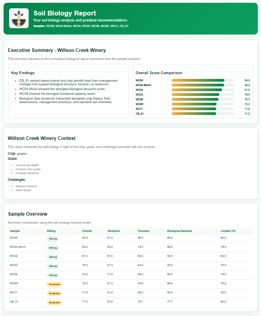Click the 'Willson Creek Winery Context' heading
Screen dimensions: 261x316
click(x=42, y=138)
